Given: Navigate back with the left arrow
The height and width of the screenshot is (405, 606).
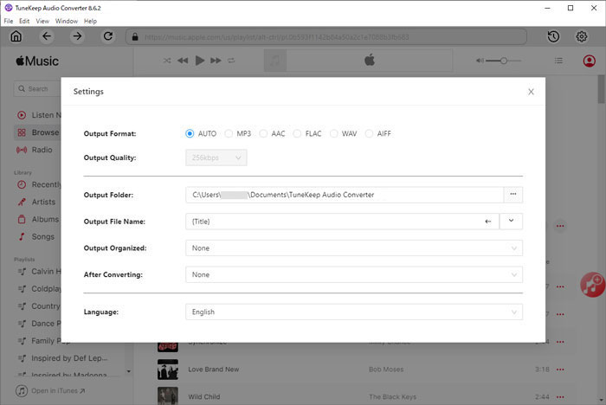Looking at the screenshot, I should (47, 36).
